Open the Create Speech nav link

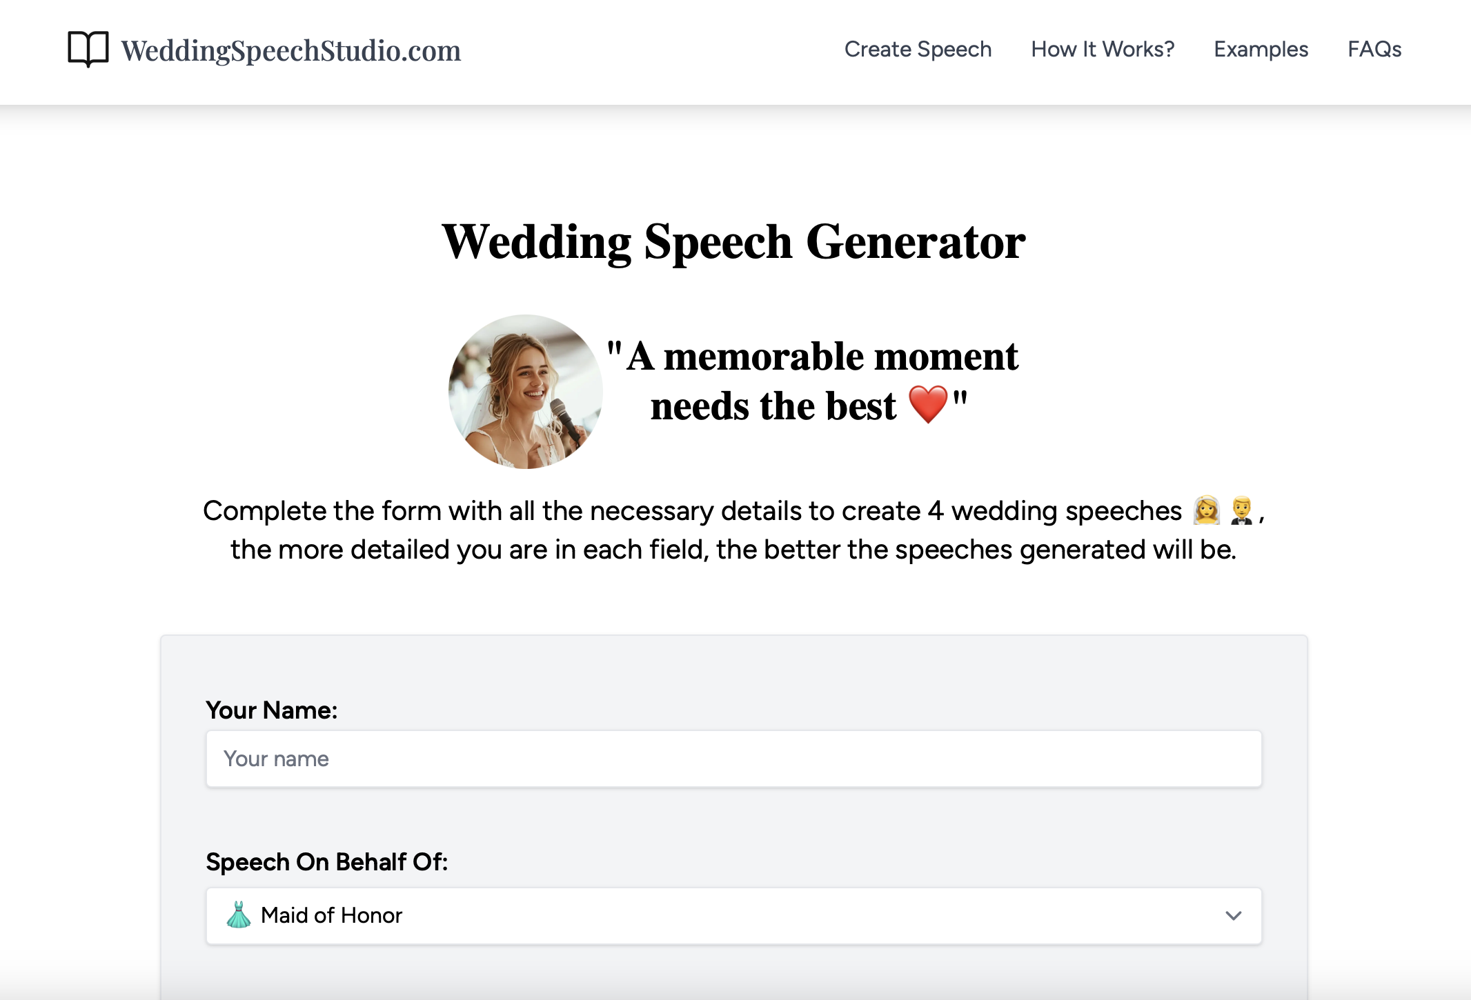tap(918, 50)
